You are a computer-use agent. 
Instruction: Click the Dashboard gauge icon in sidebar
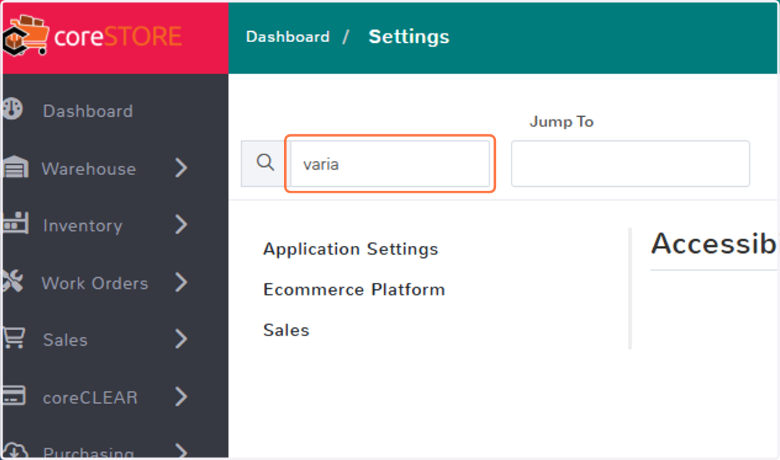coord(12,110)
